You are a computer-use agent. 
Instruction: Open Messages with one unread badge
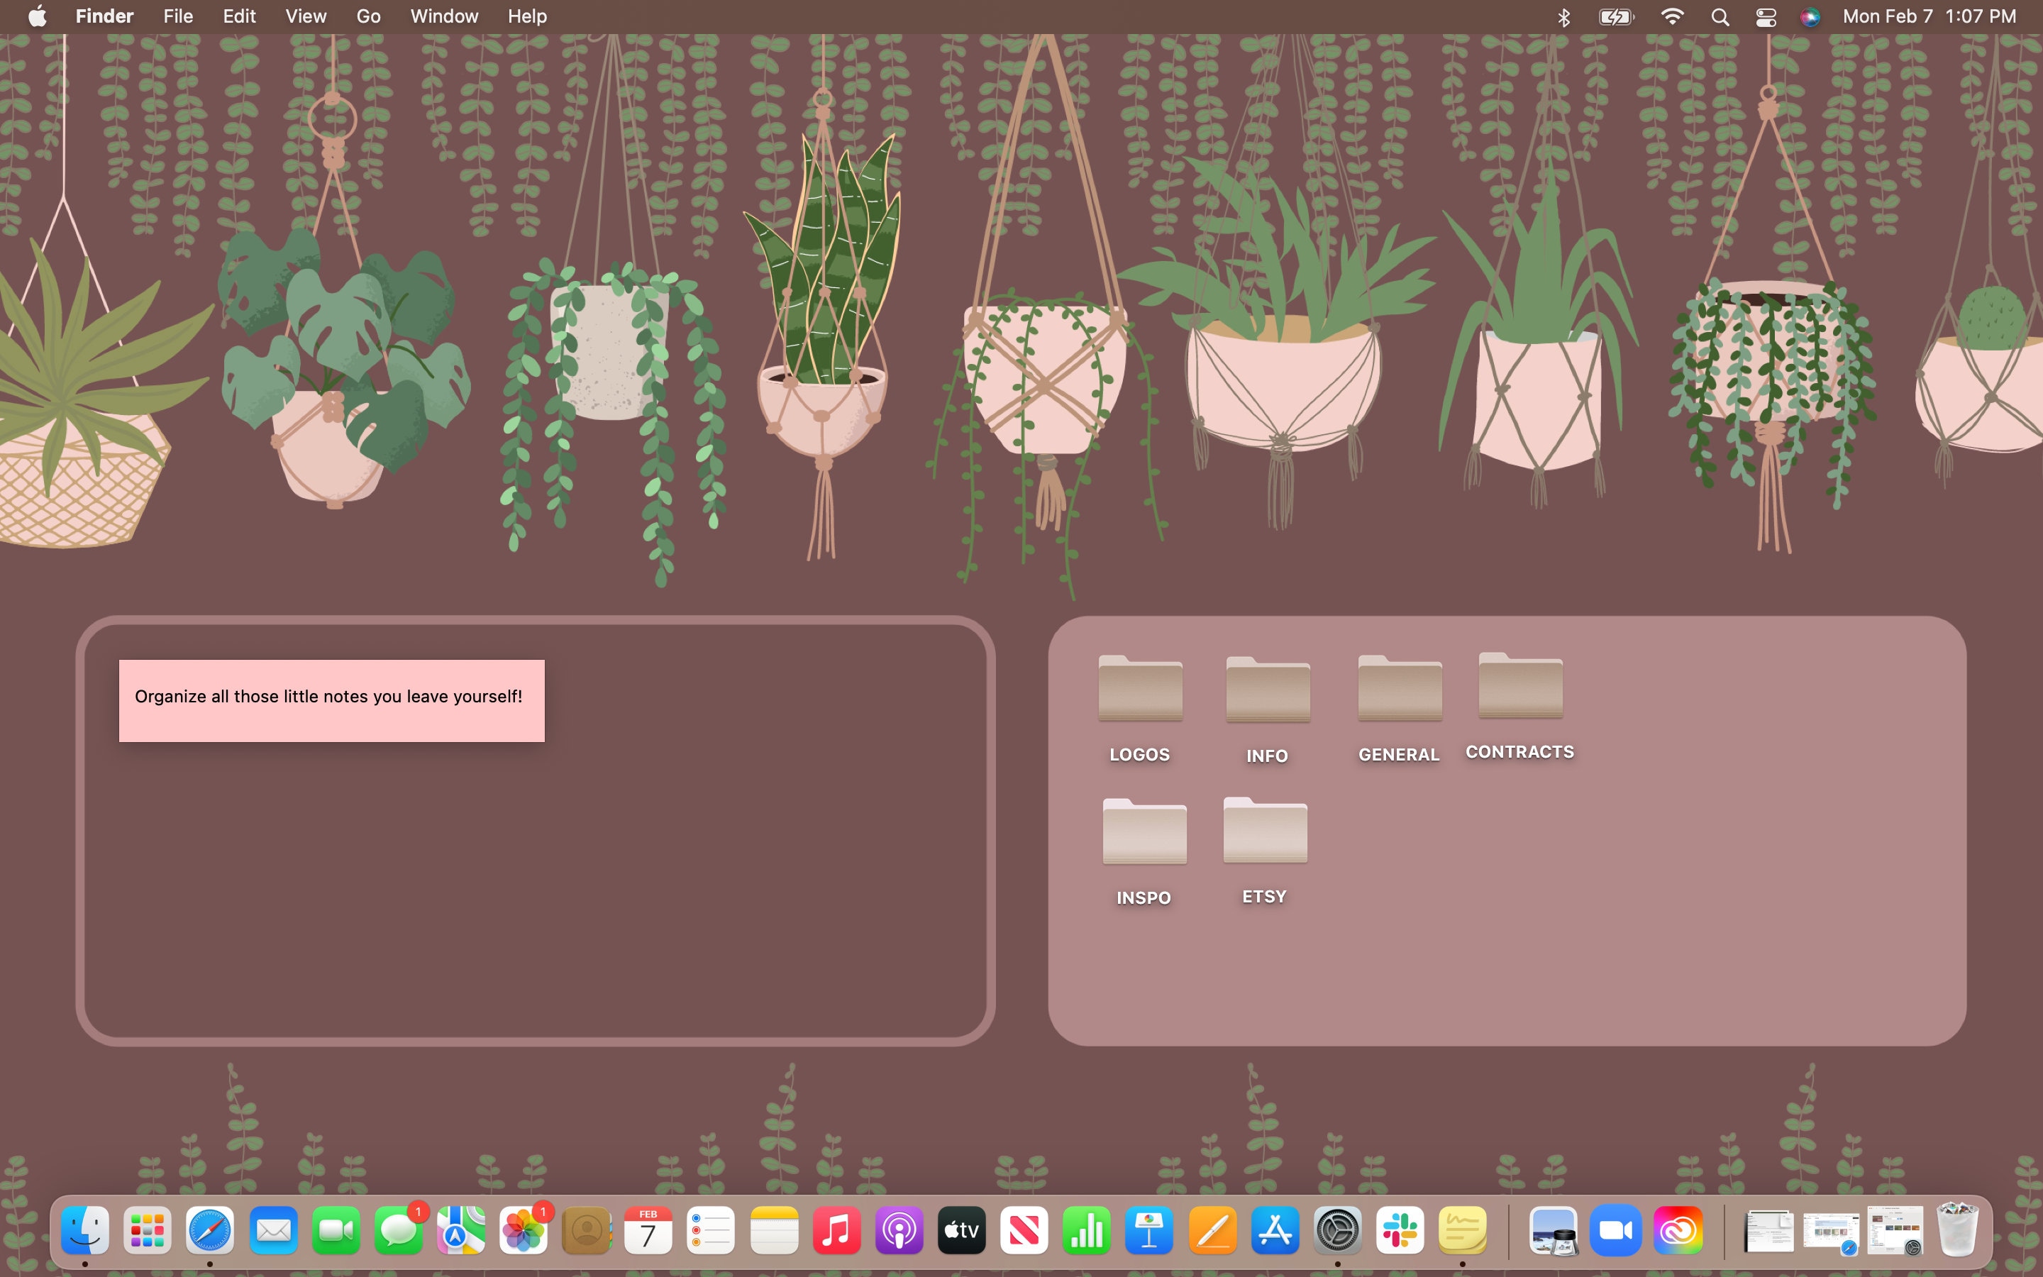click(398, 1231)
